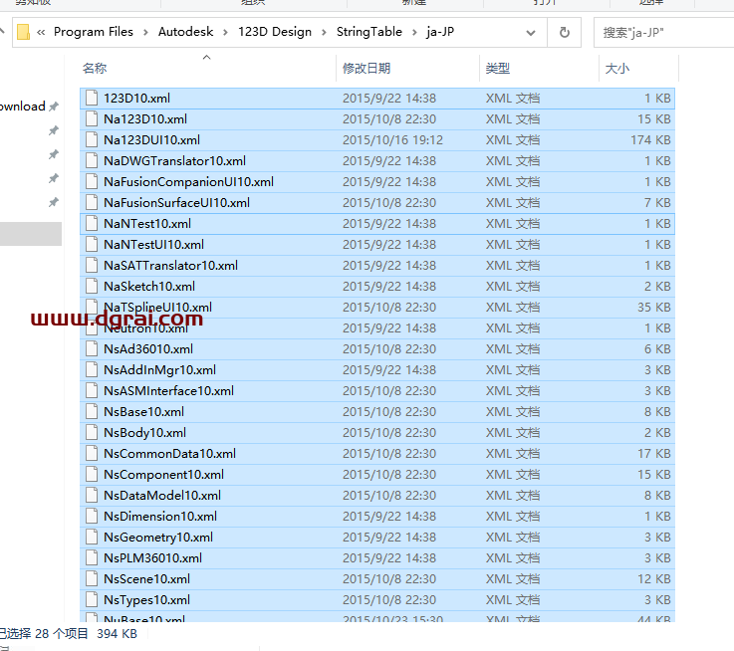734x651 pixels.
Task: Show hidden path with double chevron
Action: point(41,32)
